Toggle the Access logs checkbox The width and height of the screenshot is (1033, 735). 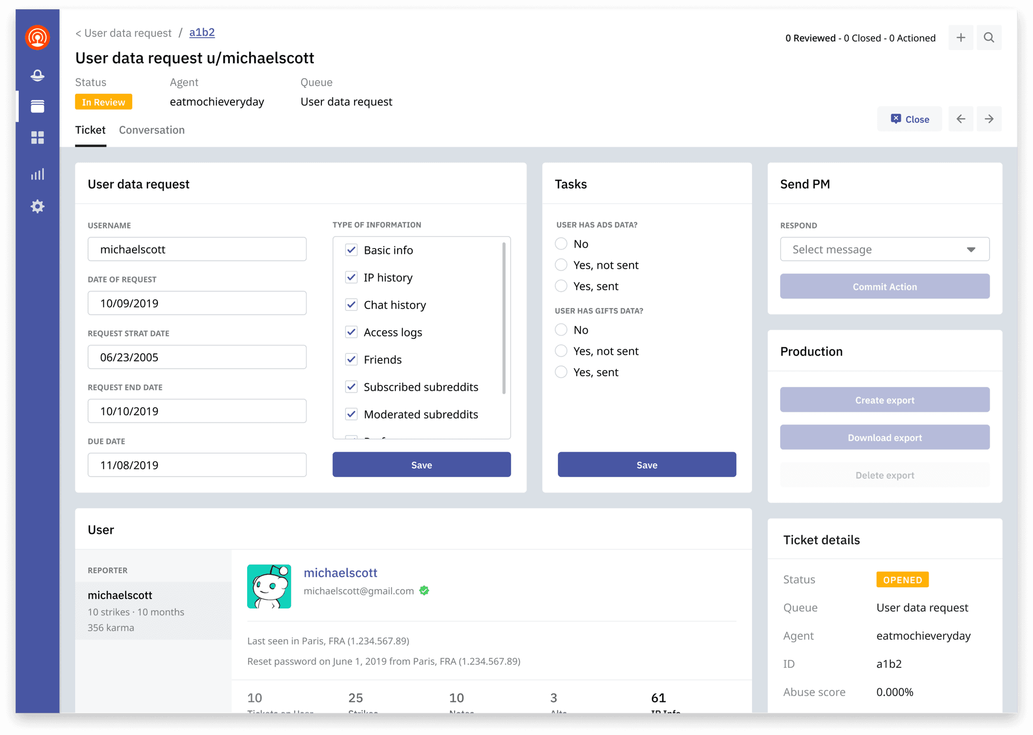coord(352,332)
